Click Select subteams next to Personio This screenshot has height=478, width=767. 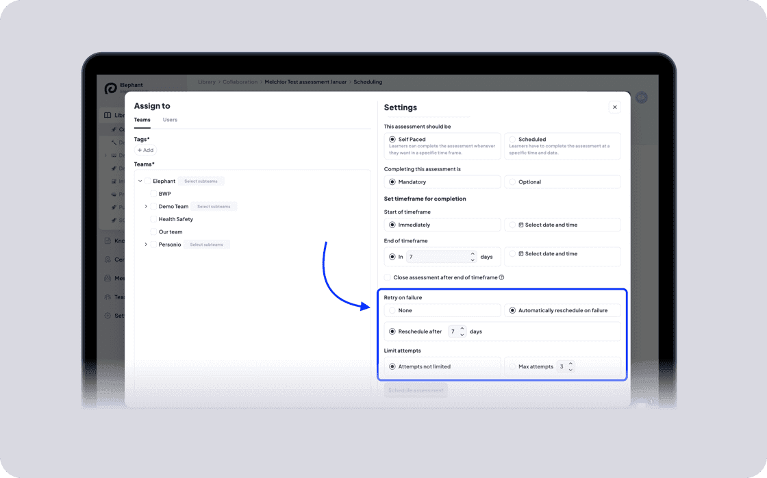[206, 244]
